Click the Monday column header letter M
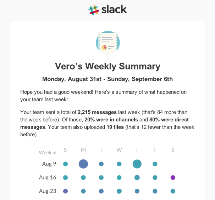This screenshot has width=215, height=200. (83, 150)
